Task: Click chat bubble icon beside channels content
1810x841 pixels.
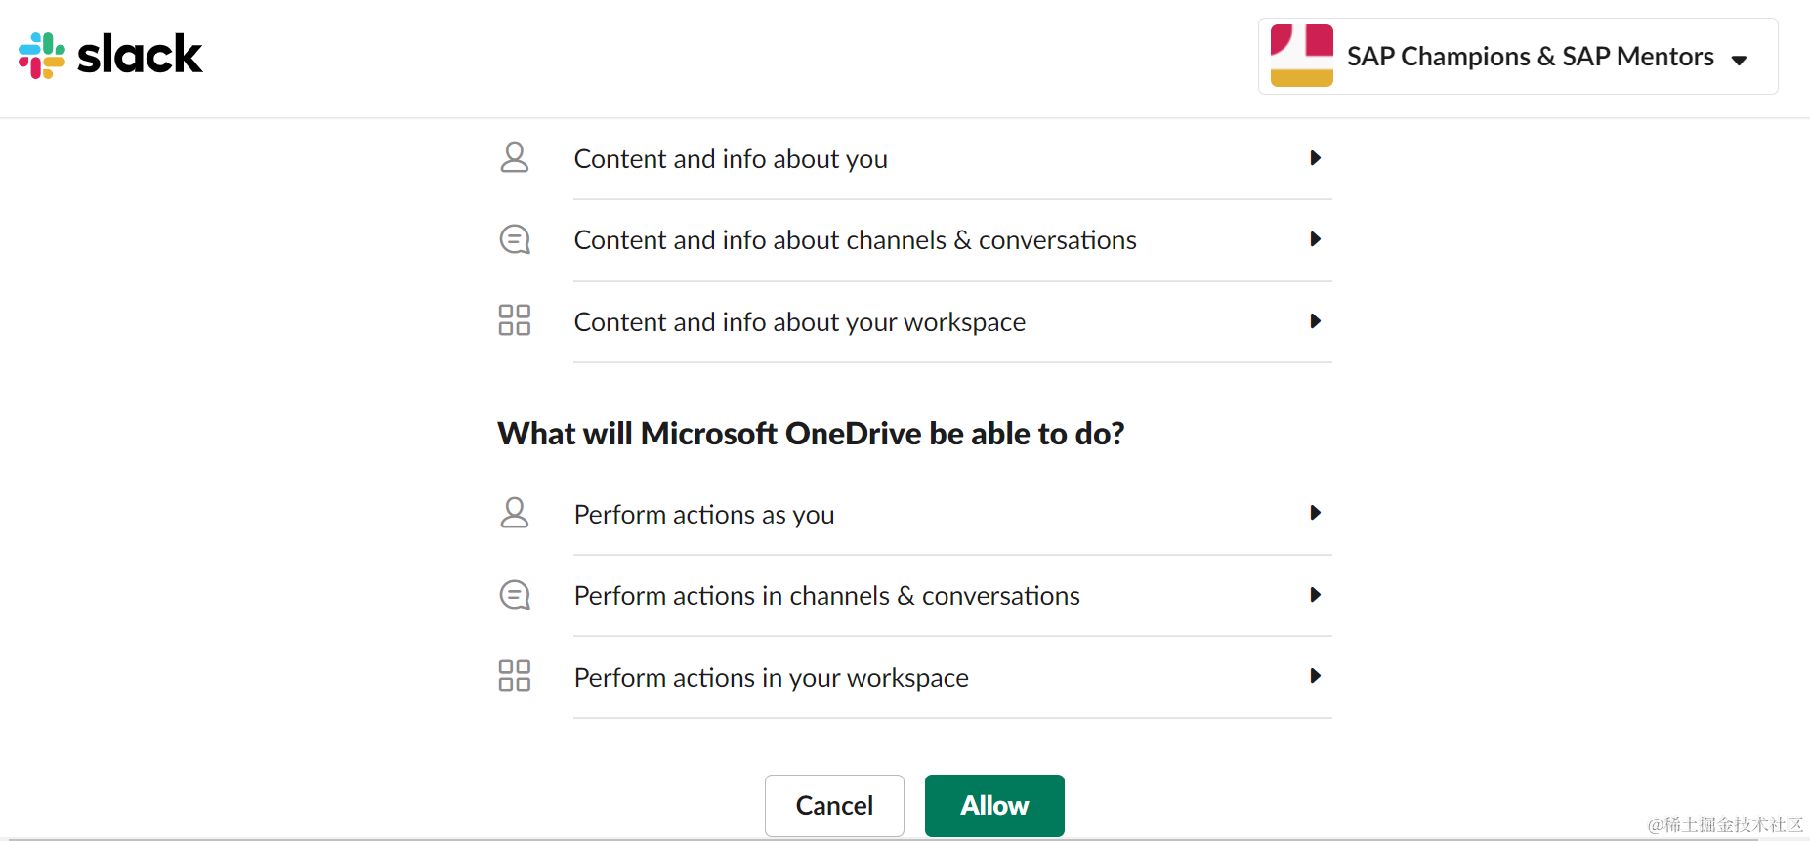Action: click(515, 239)
